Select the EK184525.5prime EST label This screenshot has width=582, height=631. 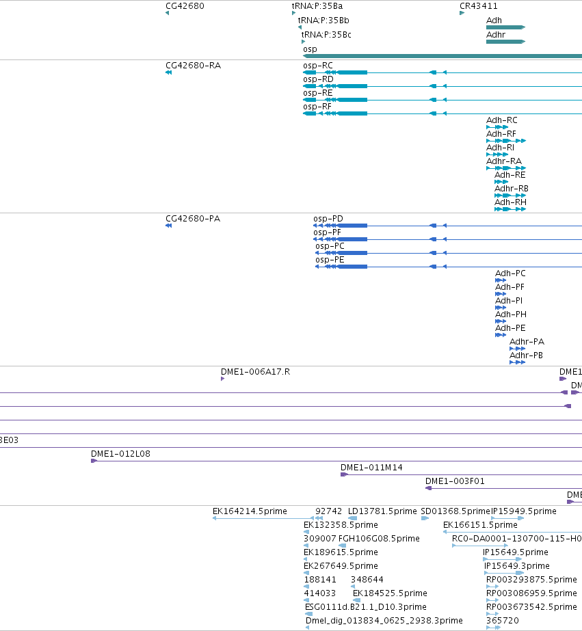(390, 593)
